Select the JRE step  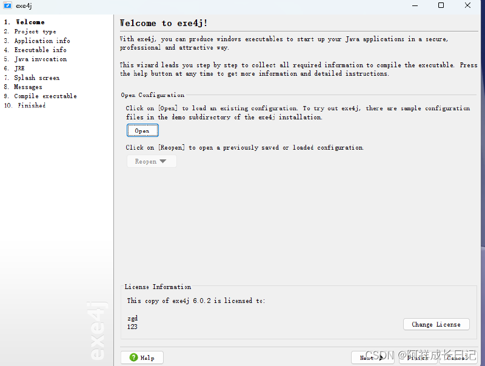(14, 68)
